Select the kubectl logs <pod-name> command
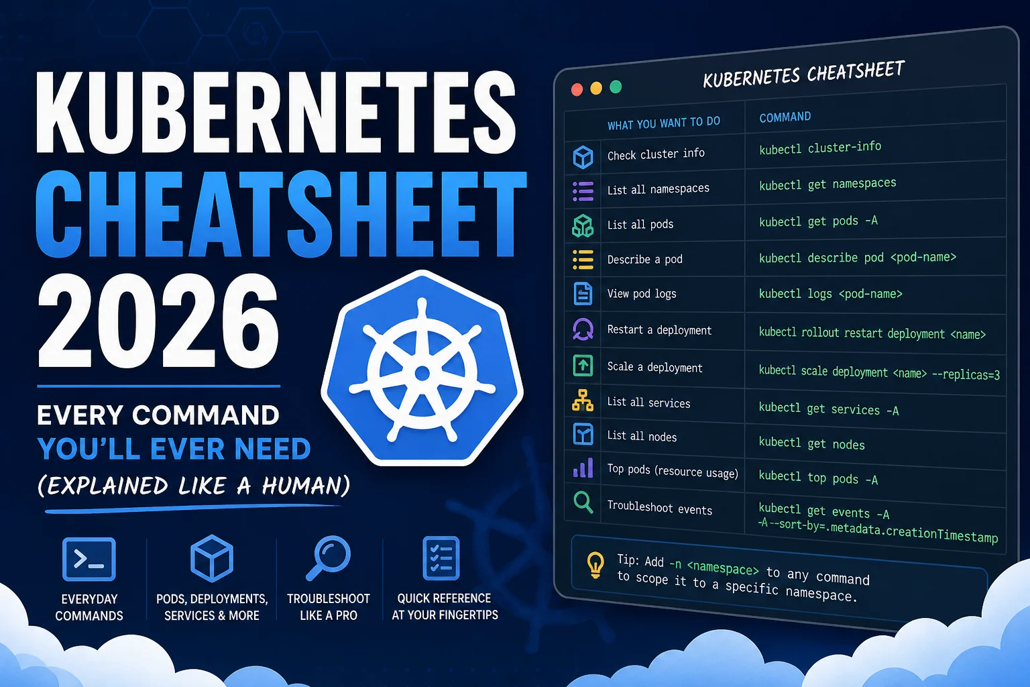The height and width of the screenshot is (687, 1030). tap(831, 294)
